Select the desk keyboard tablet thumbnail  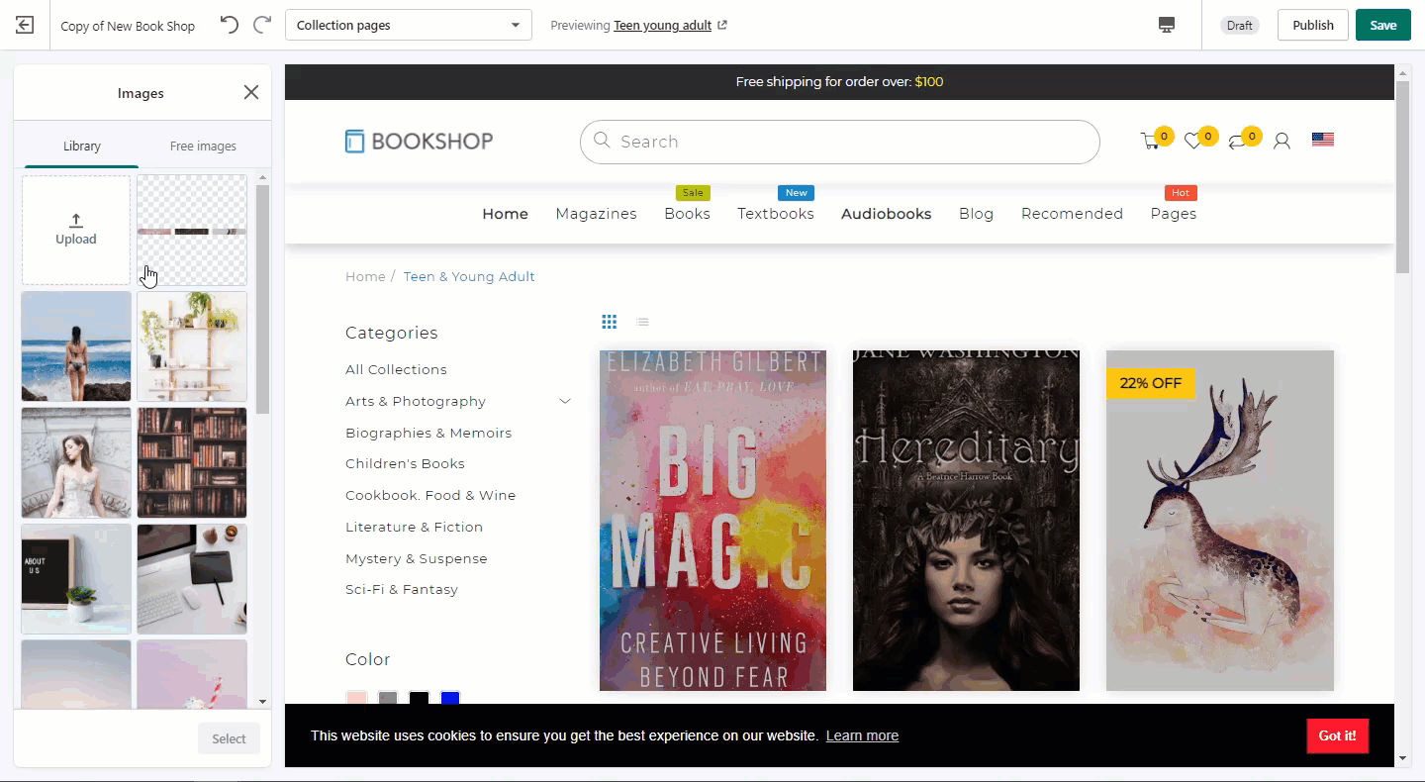tap(192, 578)
